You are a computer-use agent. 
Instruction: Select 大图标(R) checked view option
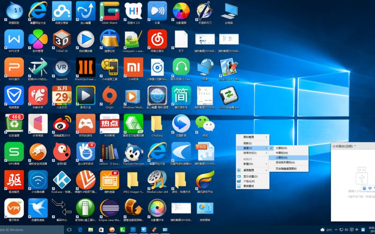pos(288,148)
